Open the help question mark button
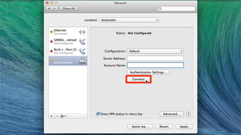The height and width of the screenshot is (135, 241). coord(188,114)
